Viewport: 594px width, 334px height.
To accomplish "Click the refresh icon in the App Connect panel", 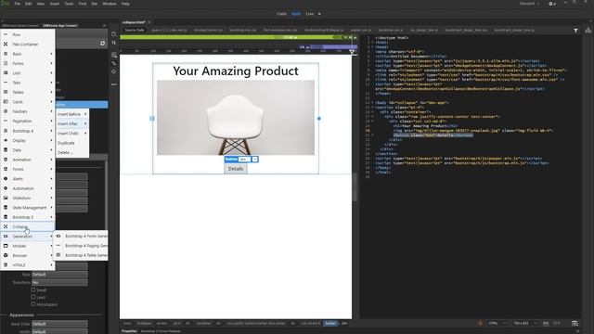I will click(103, 44).
